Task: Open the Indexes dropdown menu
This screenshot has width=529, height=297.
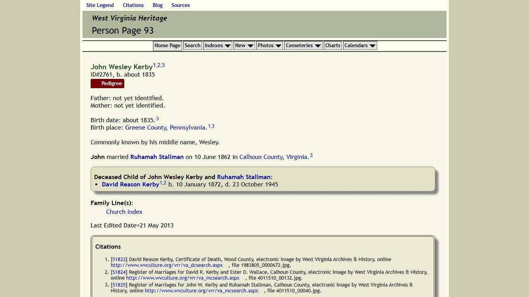Action: (x=215, y=45)
